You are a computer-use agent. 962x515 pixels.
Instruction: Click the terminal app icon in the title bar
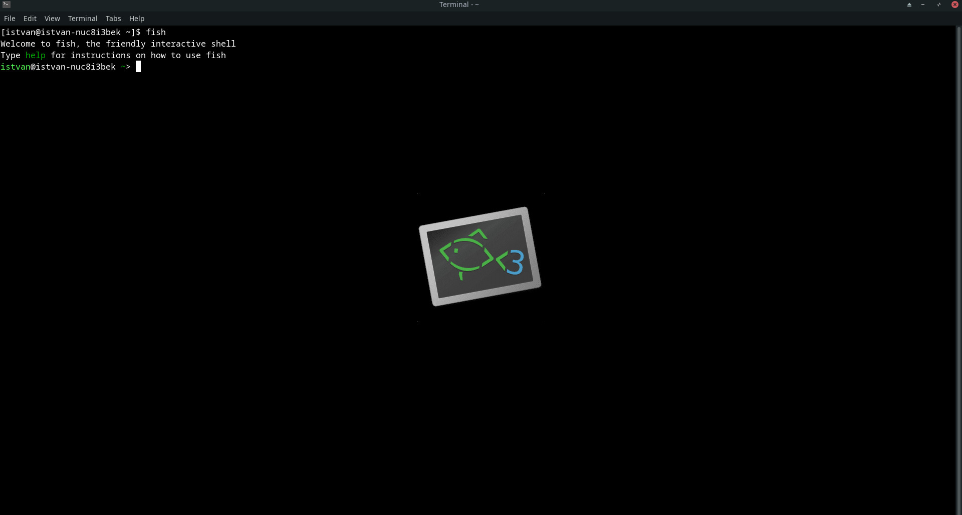[x=6, y=5]
